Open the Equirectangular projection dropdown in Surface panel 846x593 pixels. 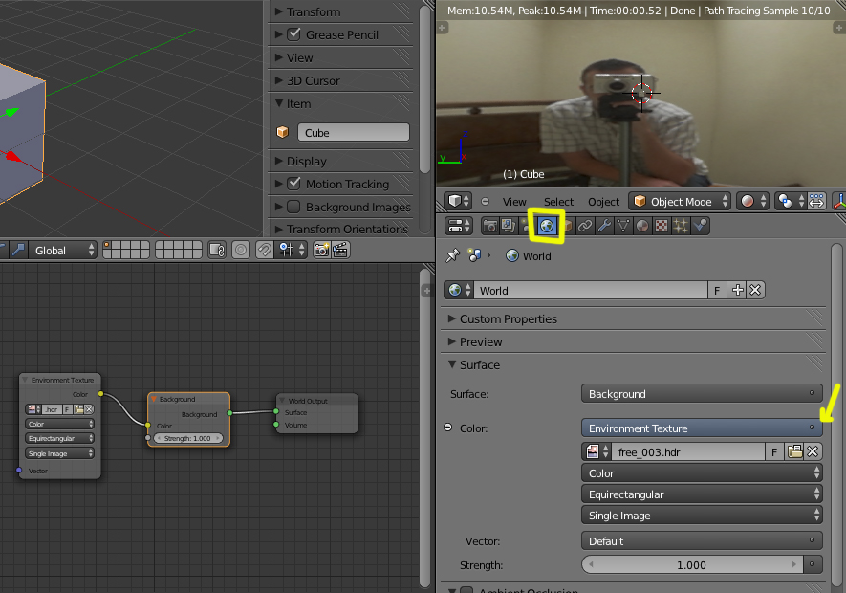702,494
